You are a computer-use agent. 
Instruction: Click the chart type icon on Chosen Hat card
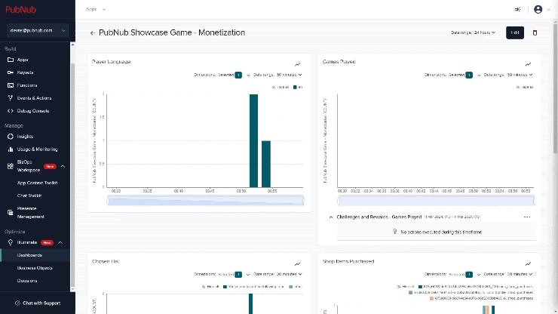(298, 264)
